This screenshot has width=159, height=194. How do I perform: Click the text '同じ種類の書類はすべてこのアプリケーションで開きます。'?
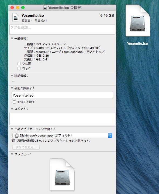[x=52, y=141]
